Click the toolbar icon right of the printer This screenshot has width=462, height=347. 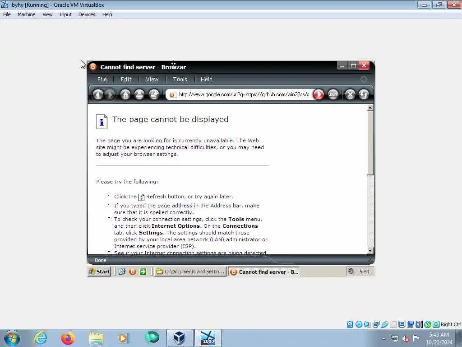coord(154,94)
